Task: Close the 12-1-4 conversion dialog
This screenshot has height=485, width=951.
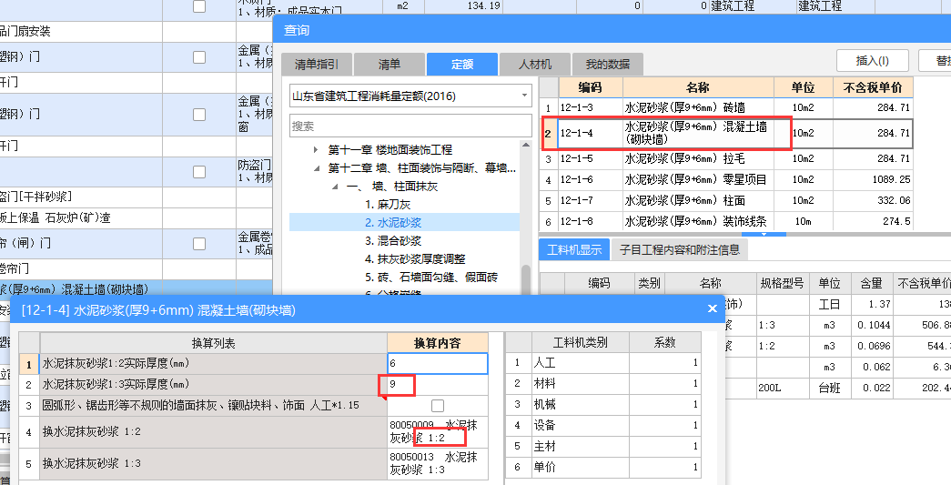Action: pyautogui.click(x=712, y=309)
